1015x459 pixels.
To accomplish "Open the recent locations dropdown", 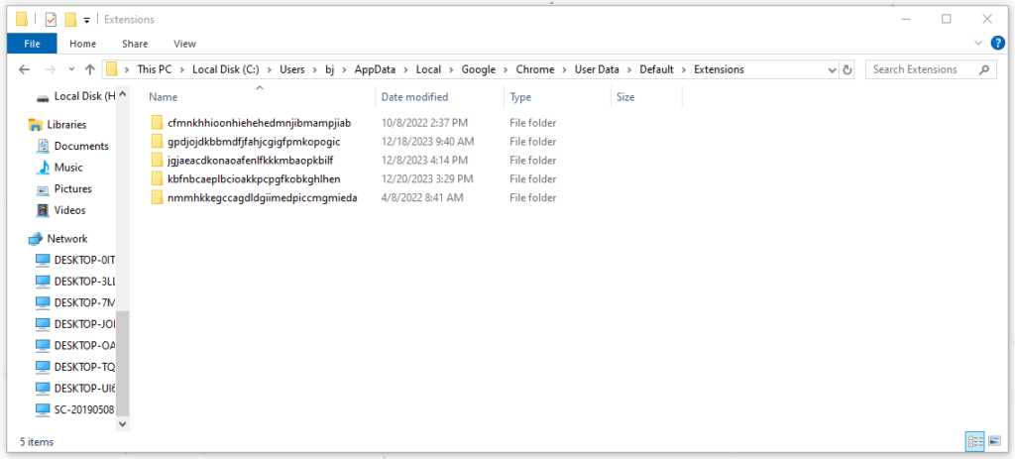I will coord(71,69).
